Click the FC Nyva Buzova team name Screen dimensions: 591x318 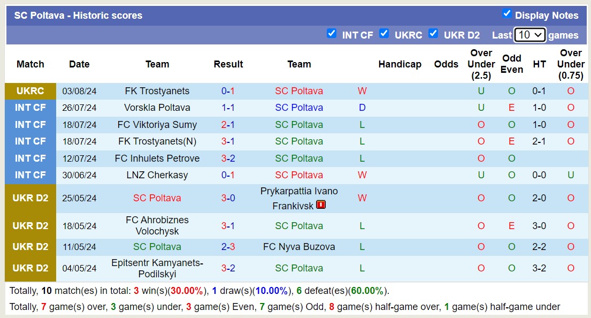(x=299, y=247)
